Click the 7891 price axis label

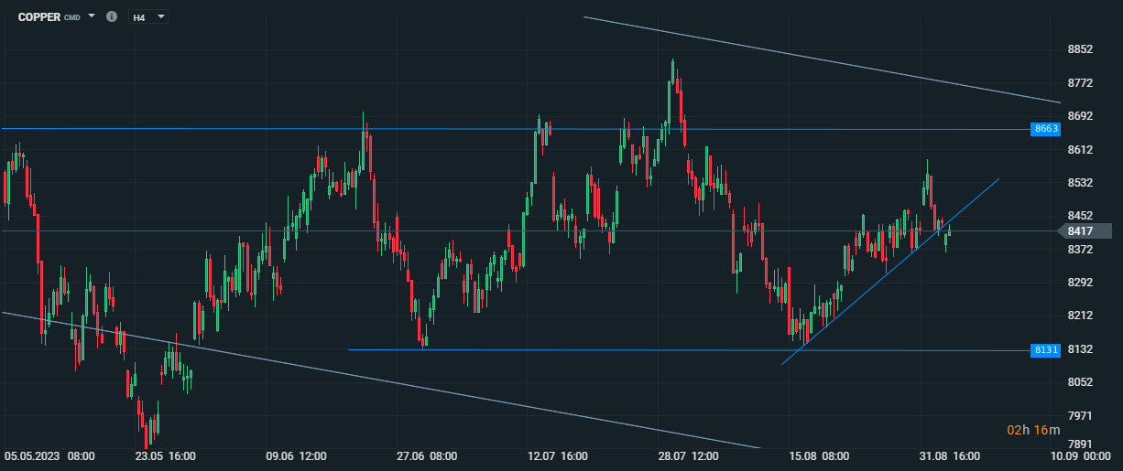pyautogui.click(x=1080, y=445)
